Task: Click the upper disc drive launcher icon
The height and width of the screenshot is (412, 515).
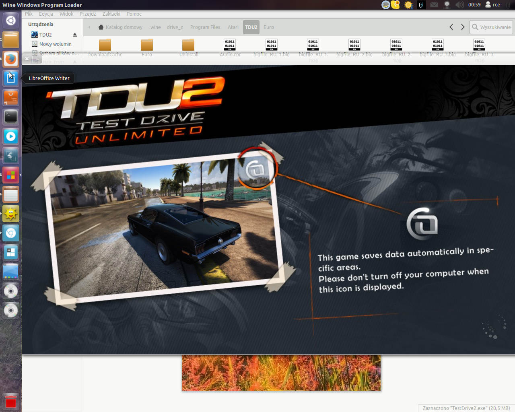Action: (11, 291)
